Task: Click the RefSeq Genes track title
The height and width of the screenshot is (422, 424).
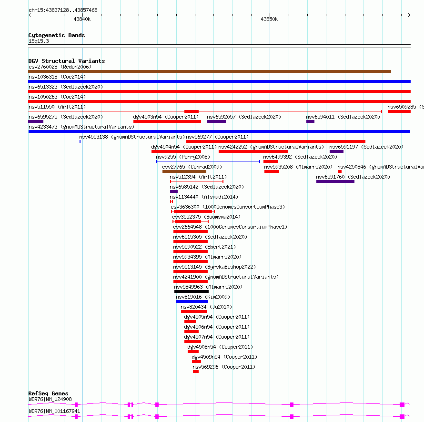Action: pos(48,393)
